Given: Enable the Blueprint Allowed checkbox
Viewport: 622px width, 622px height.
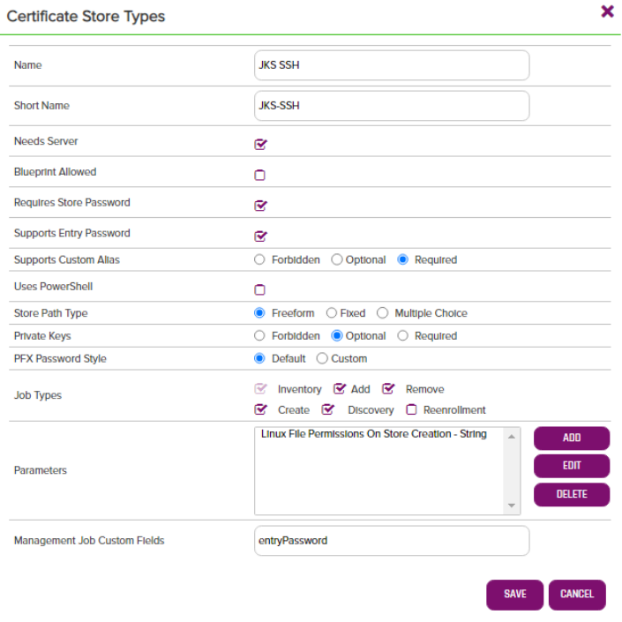Looking at the screenshot, I should click(x=260, y=175).
